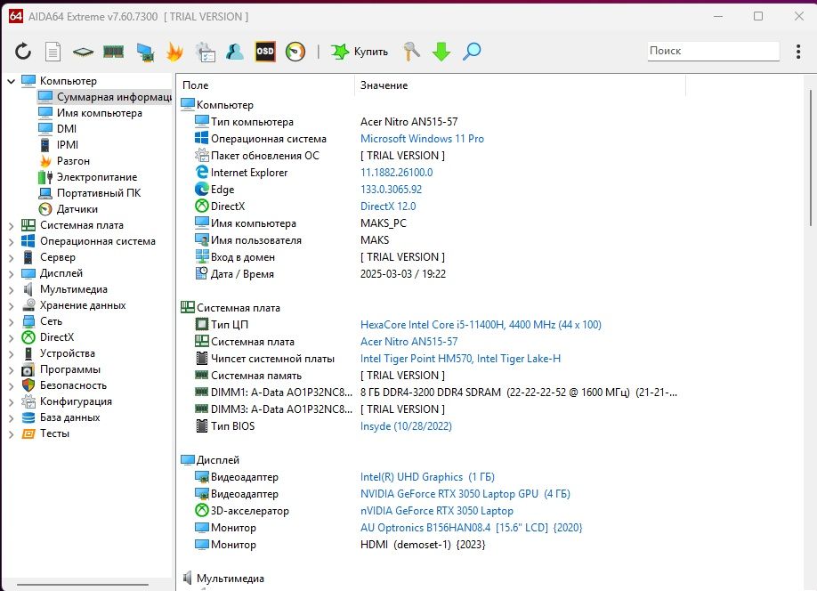
Task: Expand the Системная плата tree node
Action: pos(11,226)
